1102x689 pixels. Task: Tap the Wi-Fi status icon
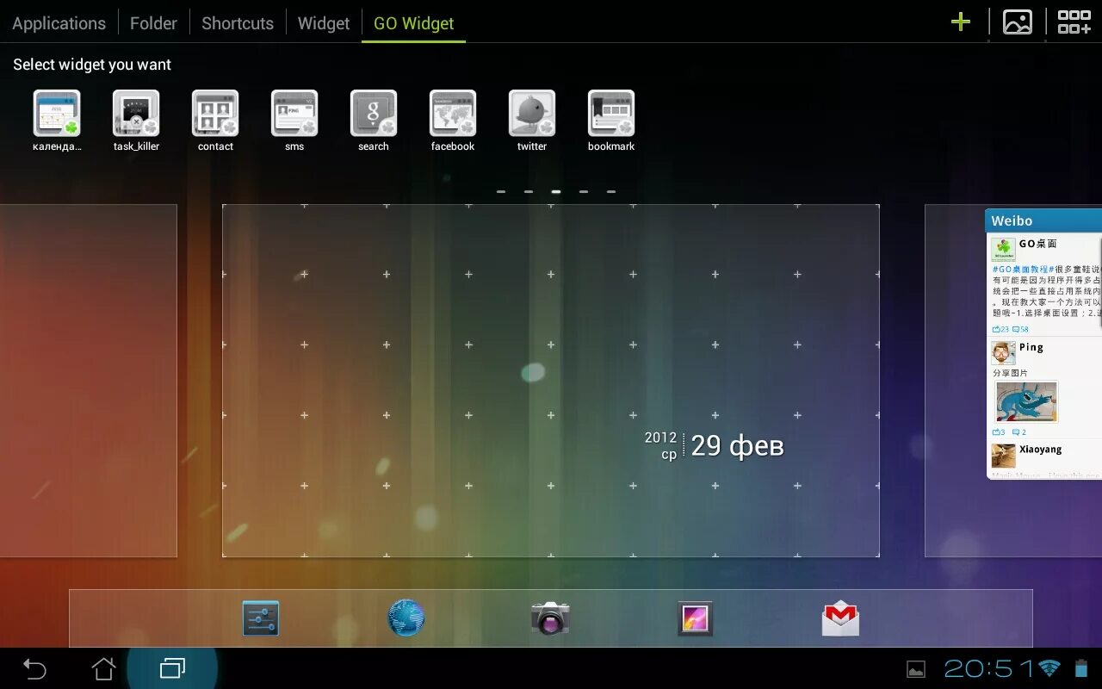pyautogui.click(x=1049, y=667)
